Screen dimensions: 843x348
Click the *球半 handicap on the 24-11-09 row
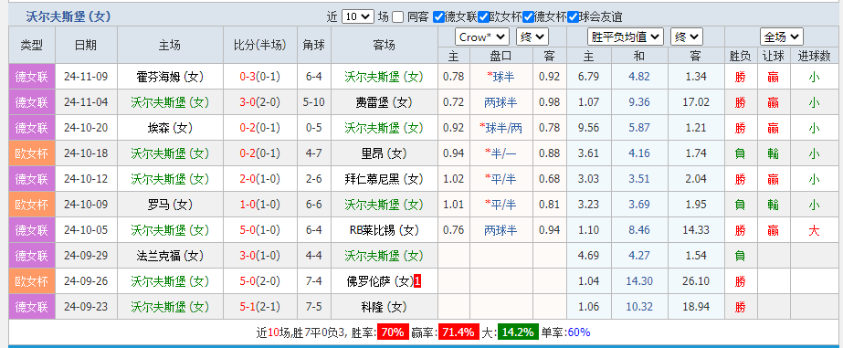(x=501, y=77)
